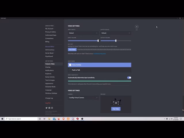Click the video preview camera illustration

pyautogui.click(x=116, y=102)
